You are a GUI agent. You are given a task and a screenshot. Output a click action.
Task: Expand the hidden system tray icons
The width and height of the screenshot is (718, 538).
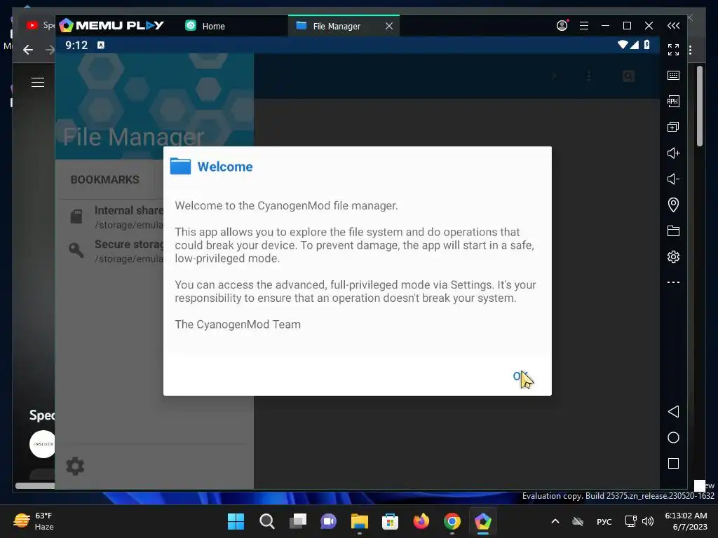pos(555,521)
